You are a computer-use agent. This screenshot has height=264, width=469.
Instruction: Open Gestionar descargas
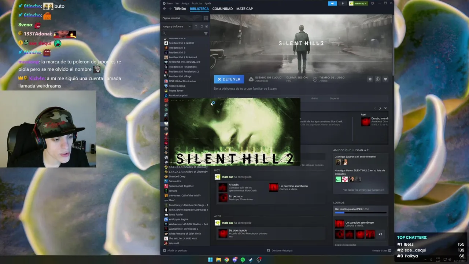point(280,250)
